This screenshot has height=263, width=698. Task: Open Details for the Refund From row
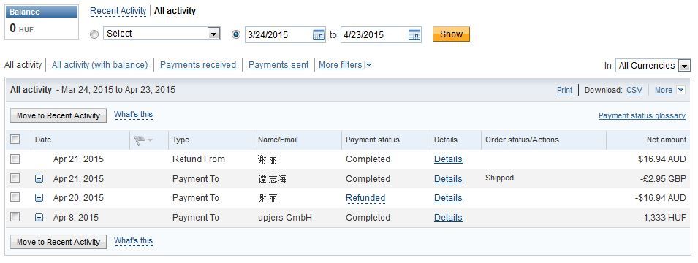pos(448,159)
